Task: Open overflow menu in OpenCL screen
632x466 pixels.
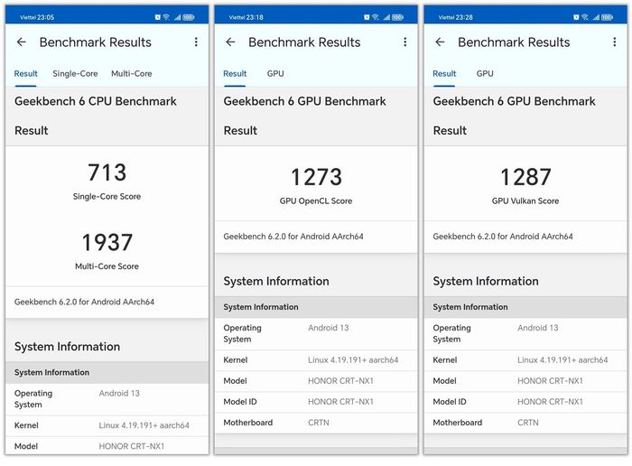Action: 405,42
